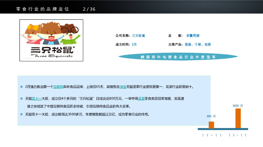The height and width of the screenshot is (147, 263).
Task: Click the right chart axis label 11-11
Action: coord(238,135)
